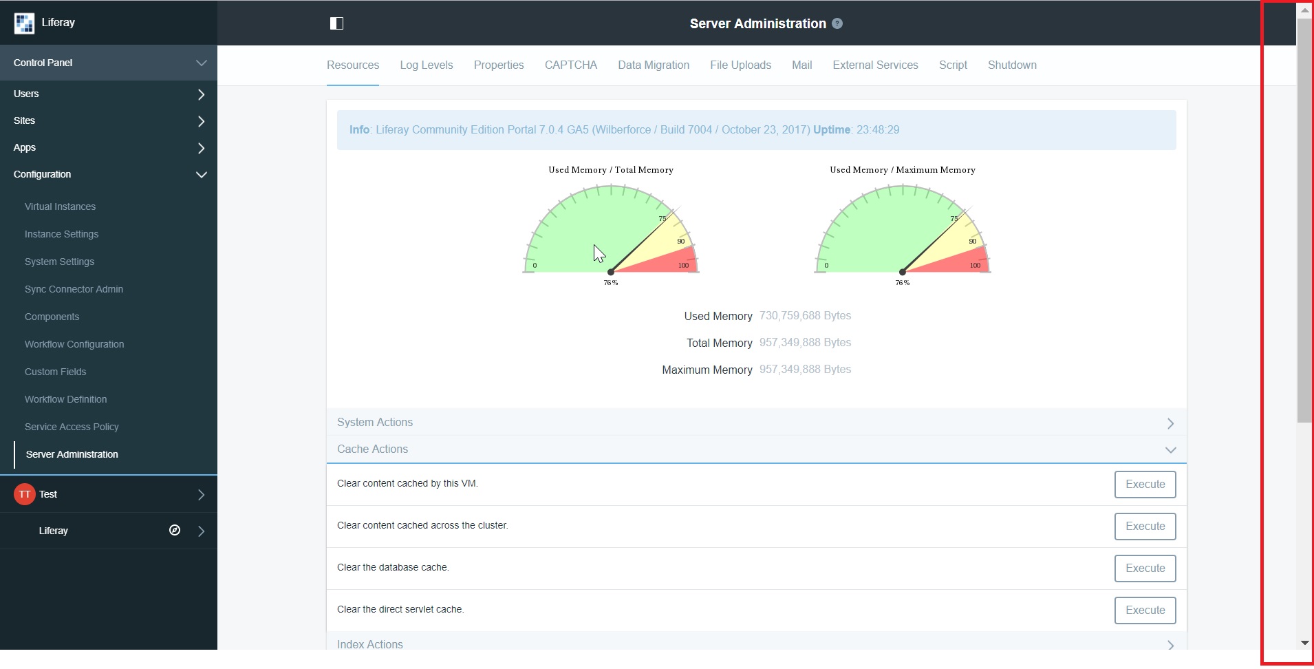Collapse the Control Panel dropdown
The width and height of the screenshot is (1314, 669).
tap(201, 63)
